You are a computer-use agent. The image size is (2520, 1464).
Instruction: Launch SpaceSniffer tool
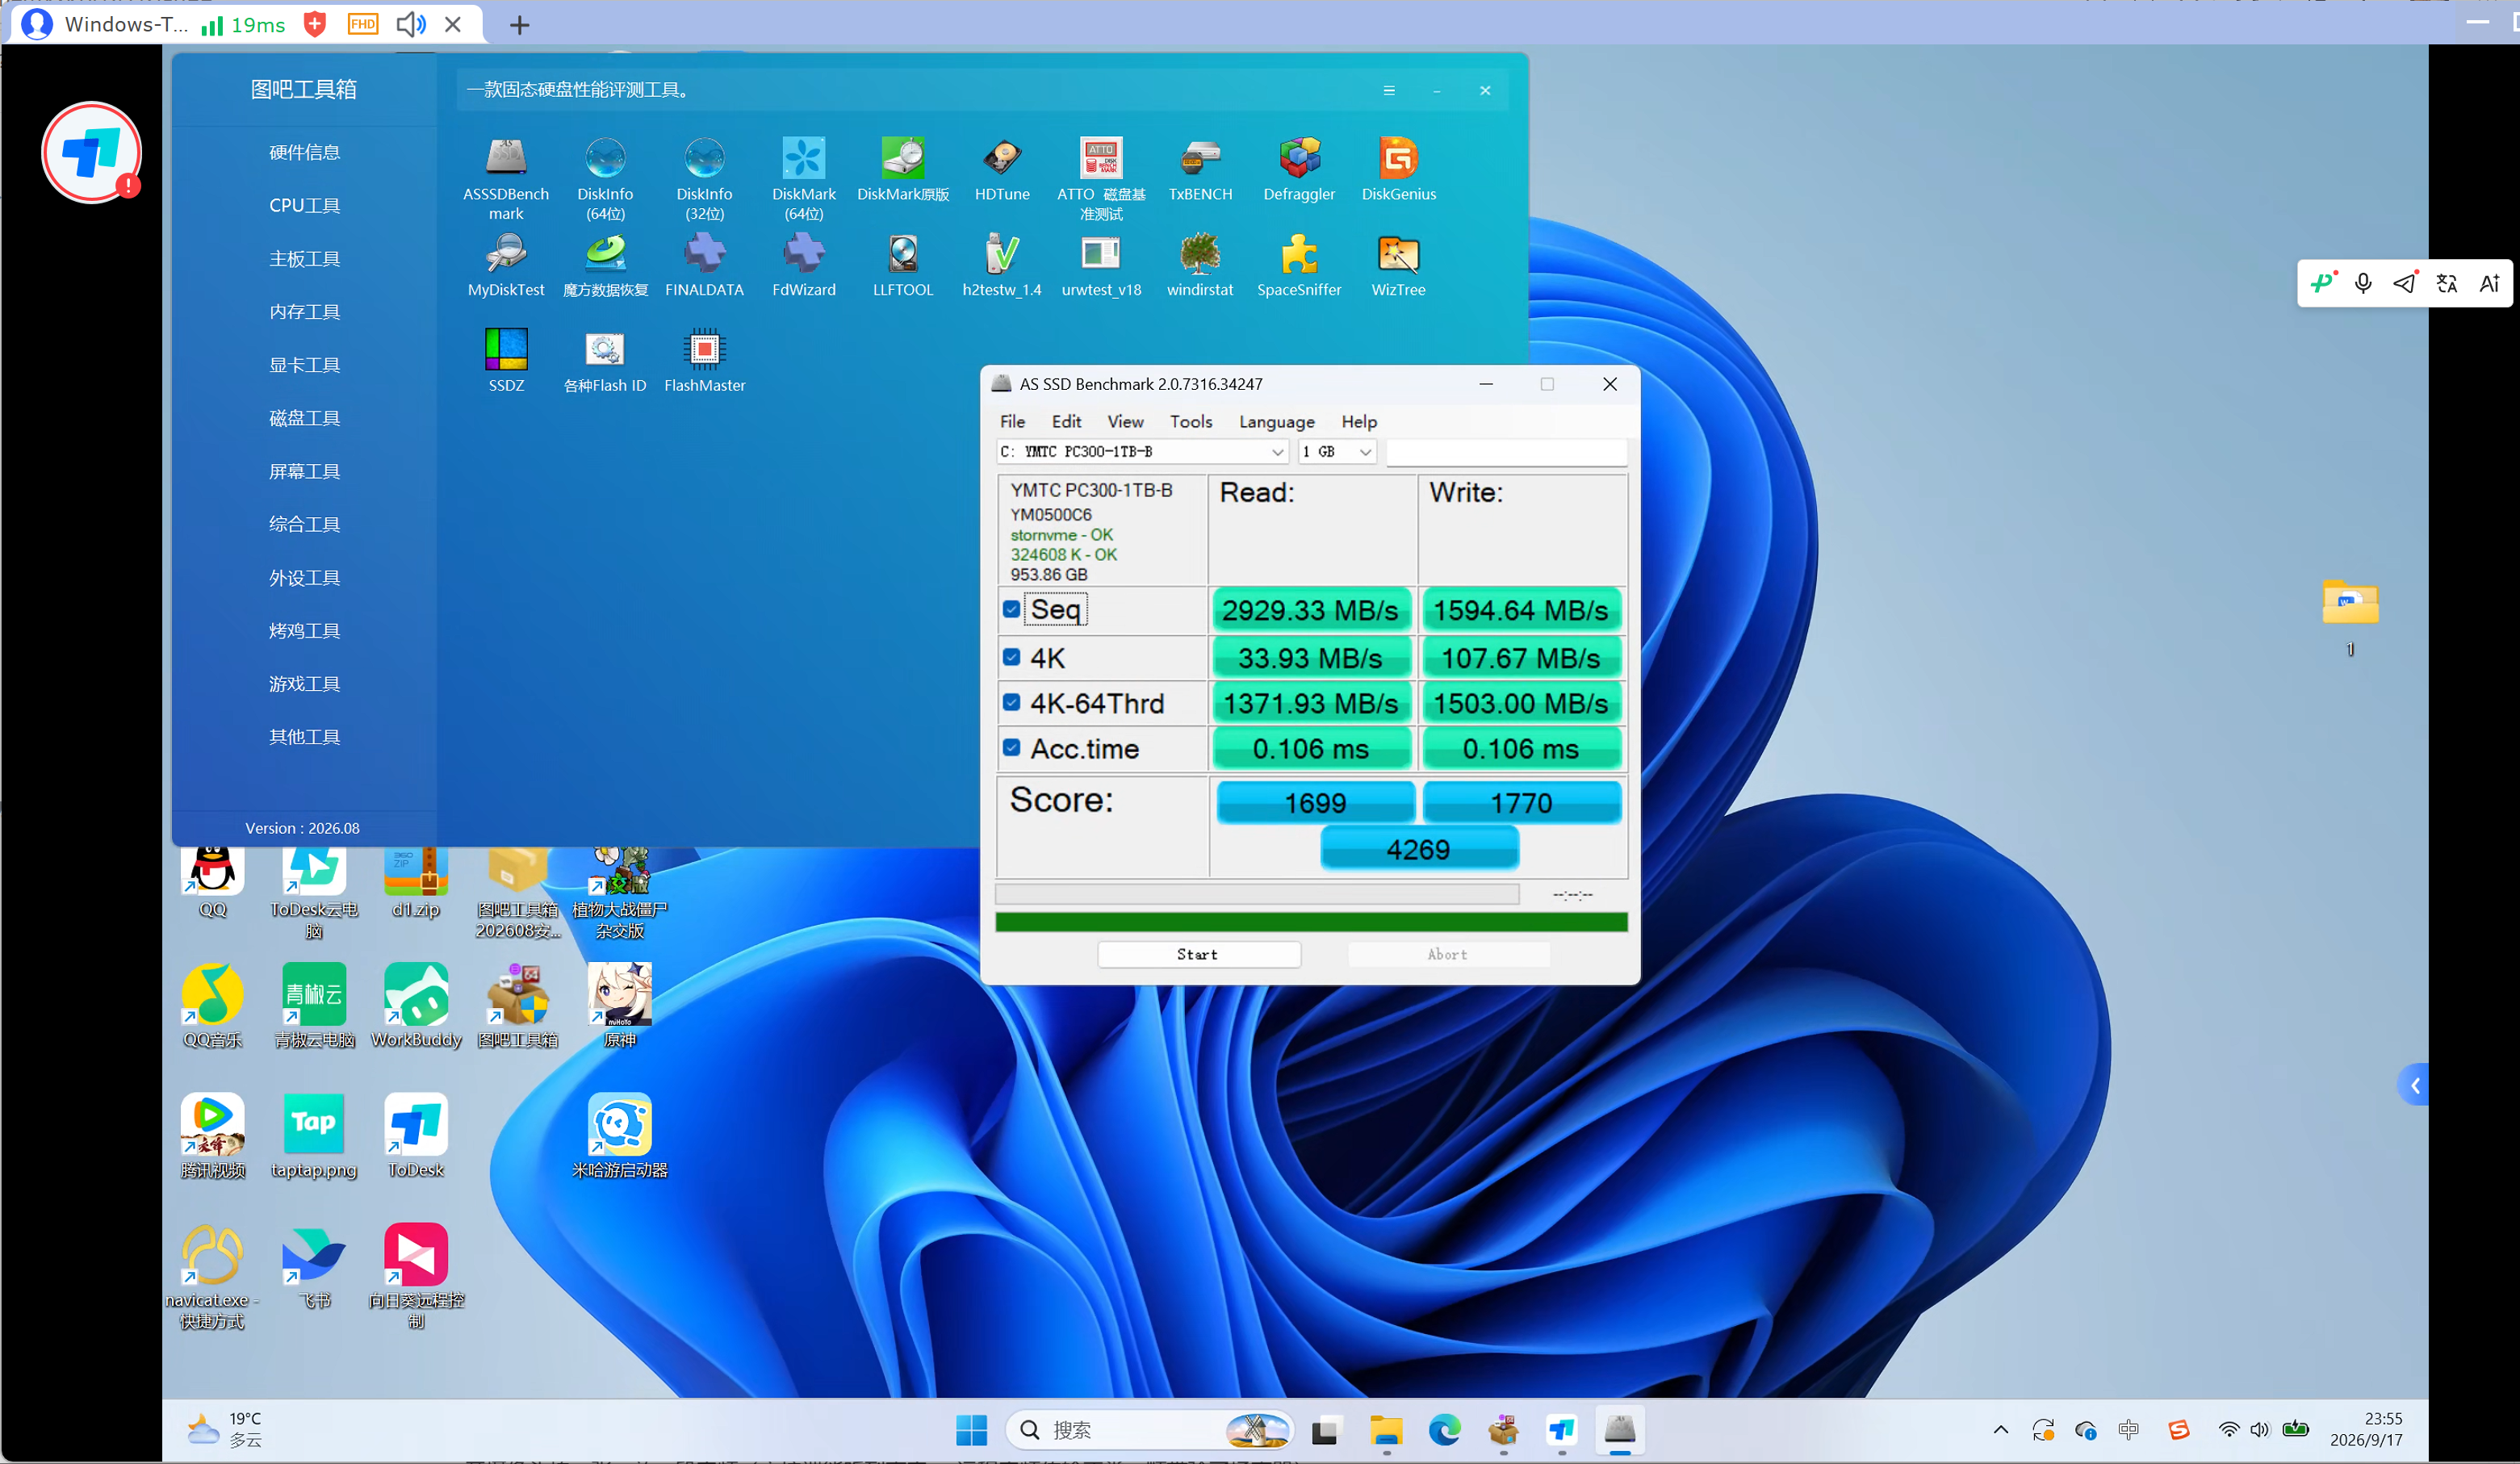(1299, 254)
